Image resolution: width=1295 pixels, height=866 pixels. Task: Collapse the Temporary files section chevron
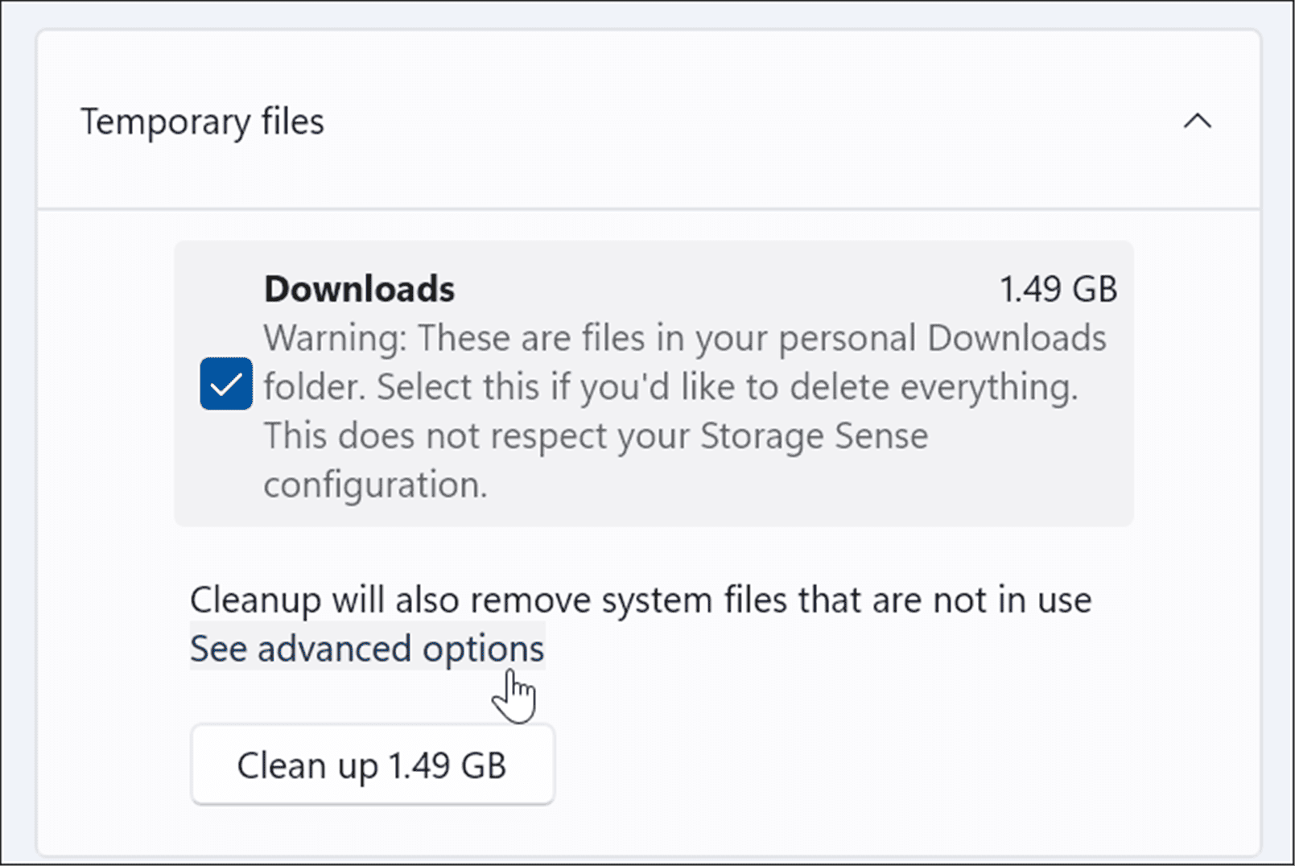coord(1197,122)
